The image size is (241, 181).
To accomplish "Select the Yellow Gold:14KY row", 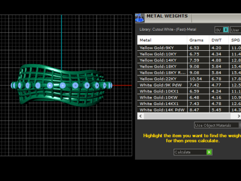I will pos(189,60).
